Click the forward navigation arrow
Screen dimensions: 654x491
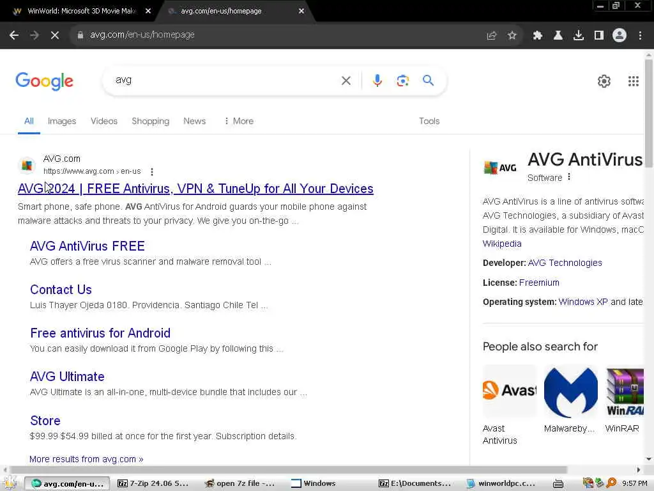(x=34, y=35)
